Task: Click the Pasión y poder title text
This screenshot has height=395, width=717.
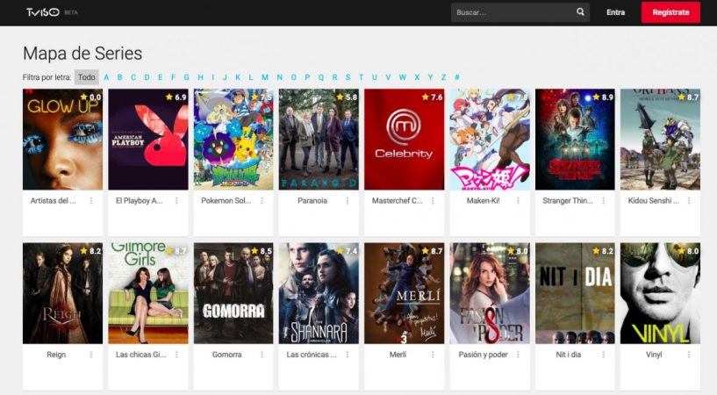Action: coord(484,355)
